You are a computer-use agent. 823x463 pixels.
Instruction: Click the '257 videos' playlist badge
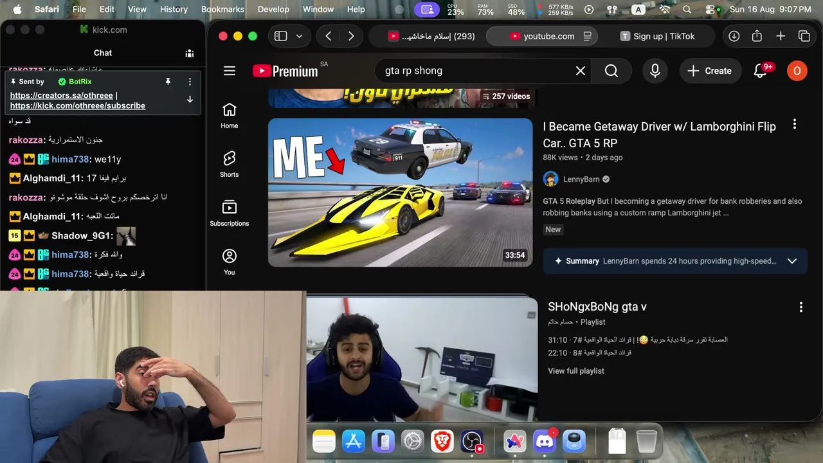coord(506,96)
